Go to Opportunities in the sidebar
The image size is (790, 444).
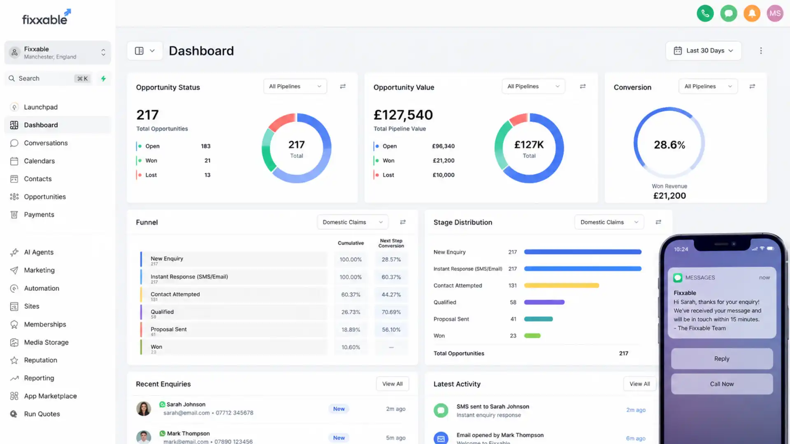45,197
